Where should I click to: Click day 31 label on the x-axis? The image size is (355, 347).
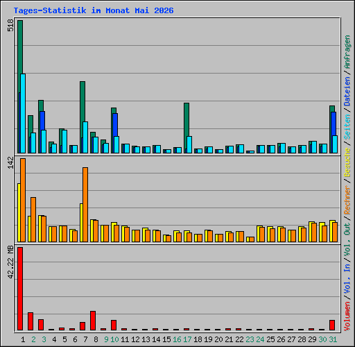[x=333, y=339]
